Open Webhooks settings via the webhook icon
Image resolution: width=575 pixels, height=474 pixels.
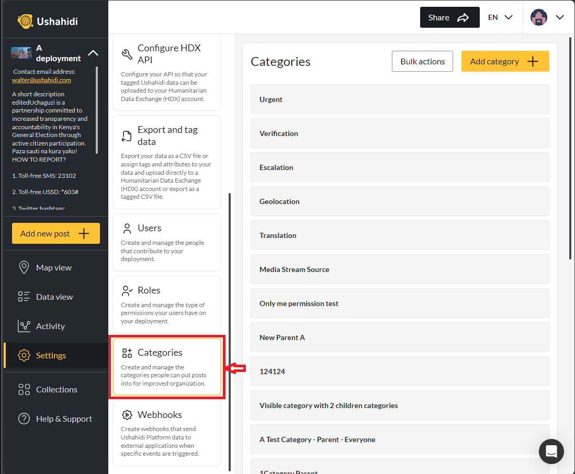coord(126,414)
